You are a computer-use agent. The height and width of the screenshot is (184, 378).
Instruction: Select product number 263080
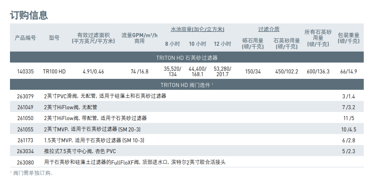point(25,163)
